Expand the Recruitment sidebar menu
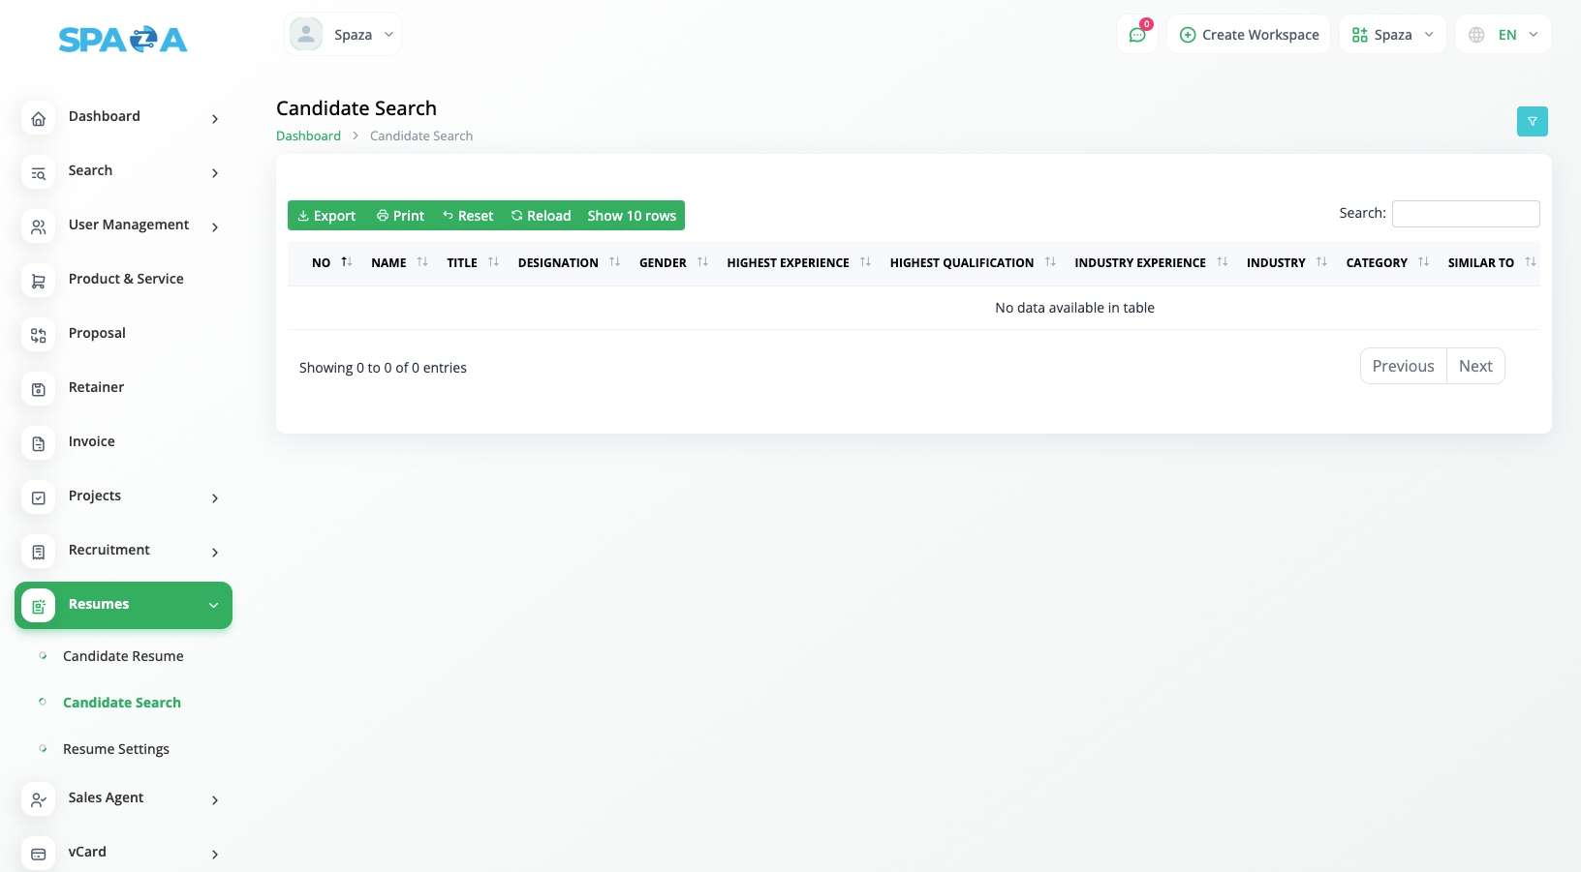The height and width of the screenshot is (872, 1581). 123,550
